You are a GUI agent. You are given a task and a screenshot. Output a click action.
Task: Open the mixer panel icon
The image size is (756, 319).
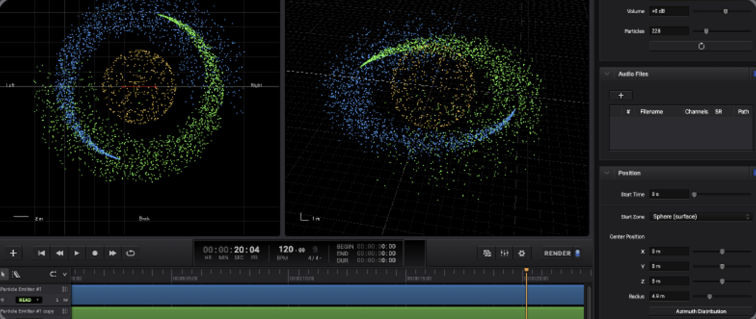point(505,253)
